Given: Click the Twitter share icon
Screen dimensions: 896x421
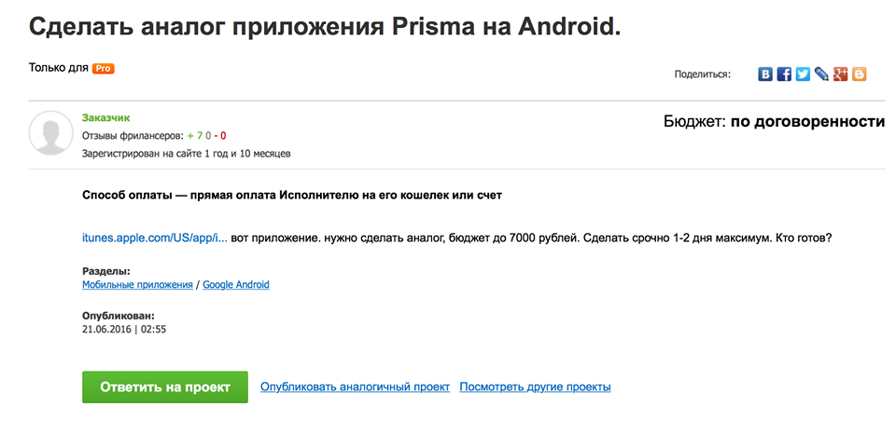Looking at the screenshot, I should 803,74.
